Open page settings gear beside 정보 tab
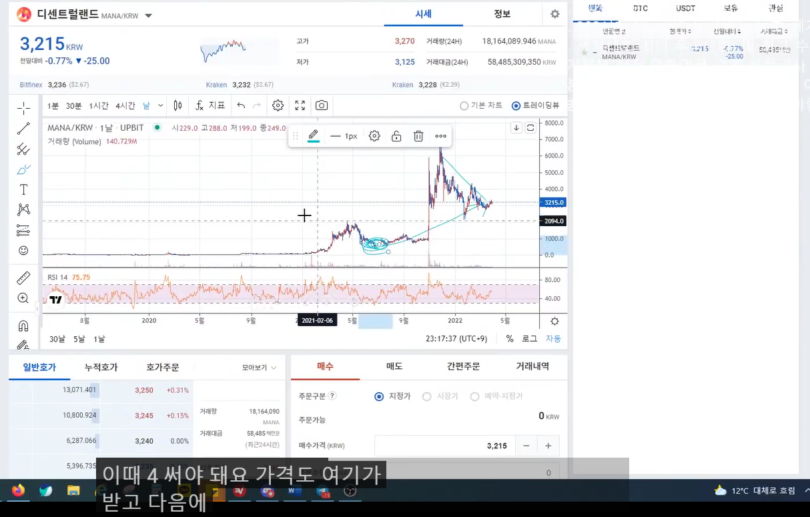810x517 pixels. [555, 14]
